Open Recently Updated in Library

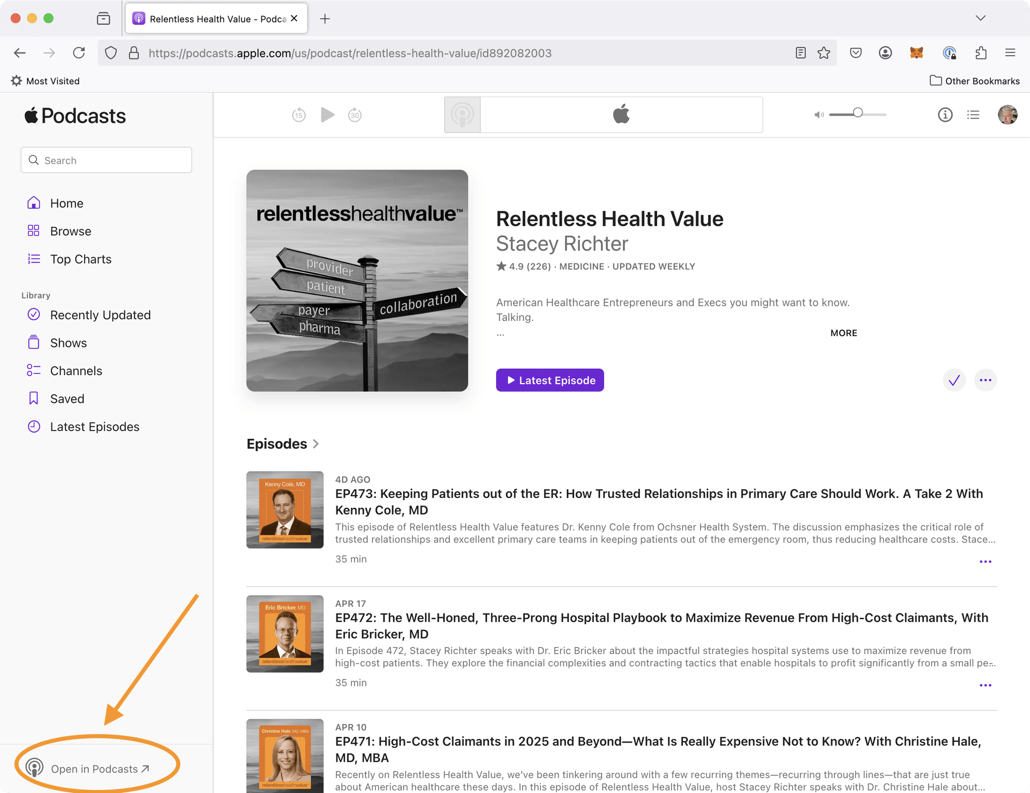click(100, 315)
